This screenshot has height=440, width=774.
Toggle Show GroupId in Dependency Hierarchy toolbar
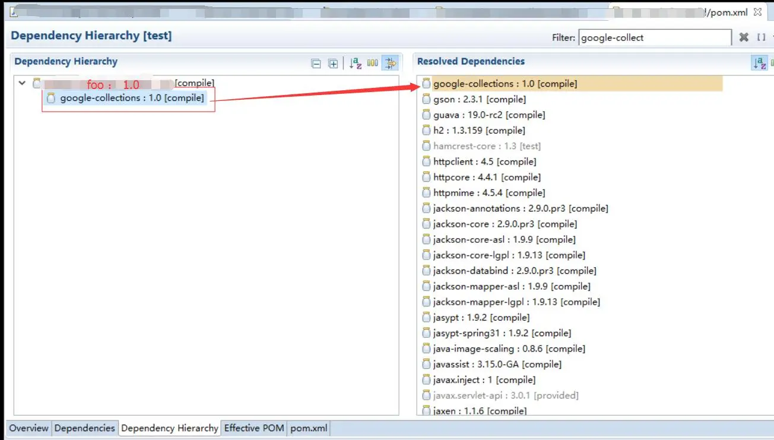coord(373,63)
